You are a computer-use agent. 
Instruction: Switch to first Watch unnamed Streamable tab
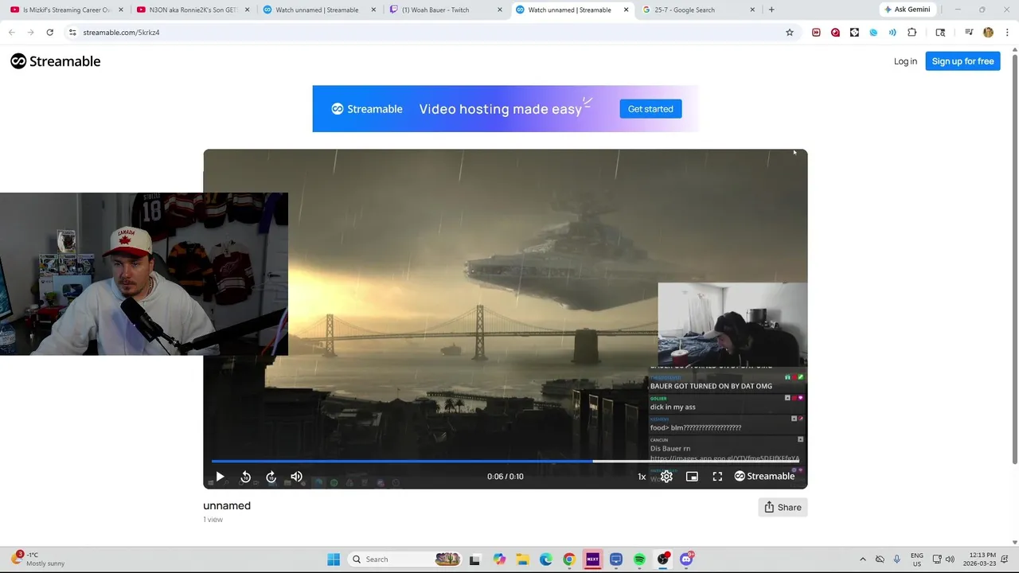click(319, 10)
